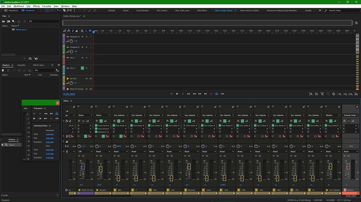Image resolution: width=361 pixels, height=202 pixels.
Task: Click the editor timecode 0:00.000 display
Action: click(69, 94)
